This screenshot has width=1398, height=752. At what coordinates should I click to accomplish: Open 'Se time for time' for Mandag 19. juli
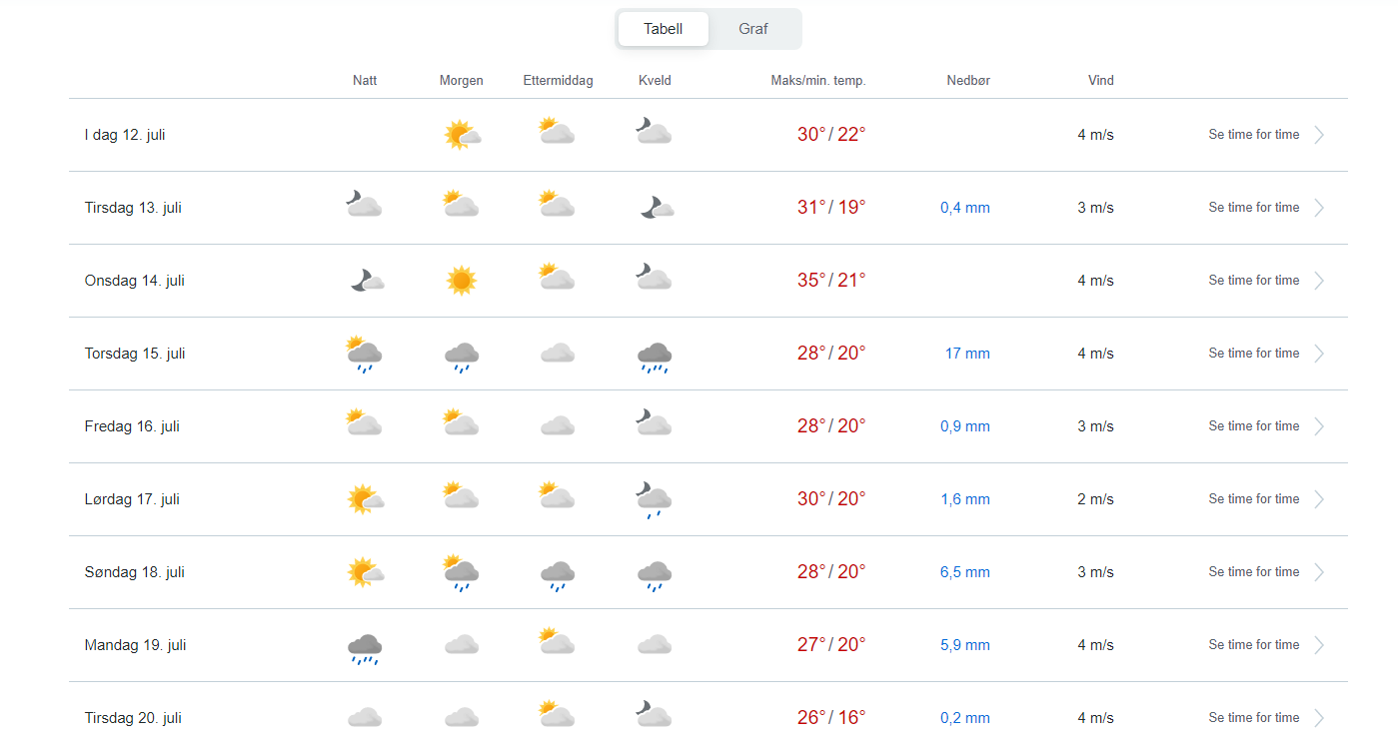(x=1253, y=645)
